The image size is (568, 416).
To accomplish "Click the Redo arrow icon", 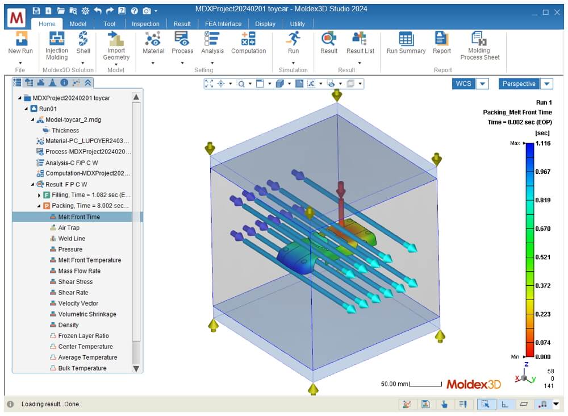I will tap(110, 10).
